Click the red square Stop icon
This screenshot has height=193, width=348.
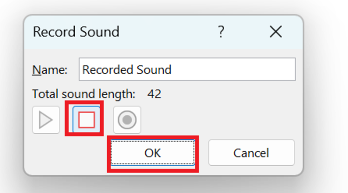click(87, 120)
